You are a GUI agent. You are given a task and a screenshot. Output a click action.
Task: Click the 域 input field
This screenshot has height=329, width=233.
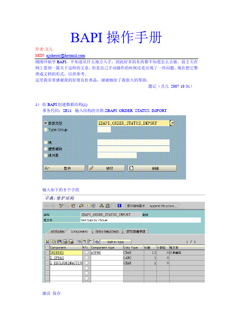tap(133, 142)
